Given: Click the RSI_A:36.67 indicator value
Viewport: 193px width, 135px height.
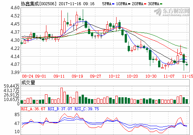Looking at the screenshot, I should (33, 109).
